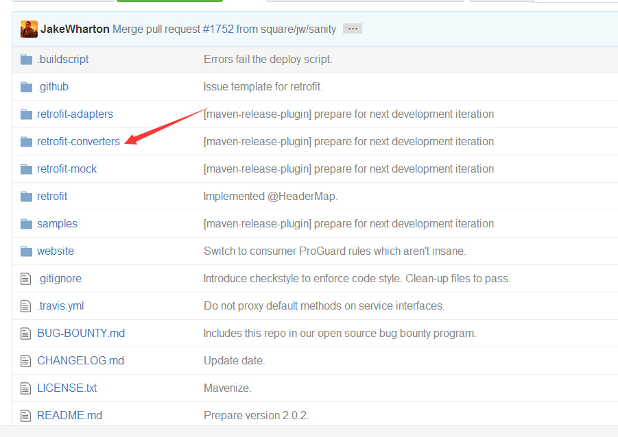The width and height of the screenshot is (618, 437).
Task: Open JakeWharton author profile link
Action: [75, 29]
